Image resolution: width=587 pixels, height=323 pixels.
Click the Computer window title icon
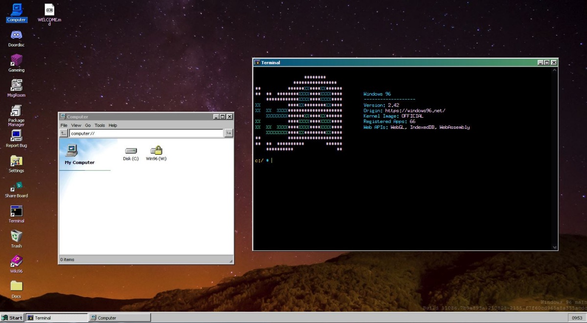[63, 117]
